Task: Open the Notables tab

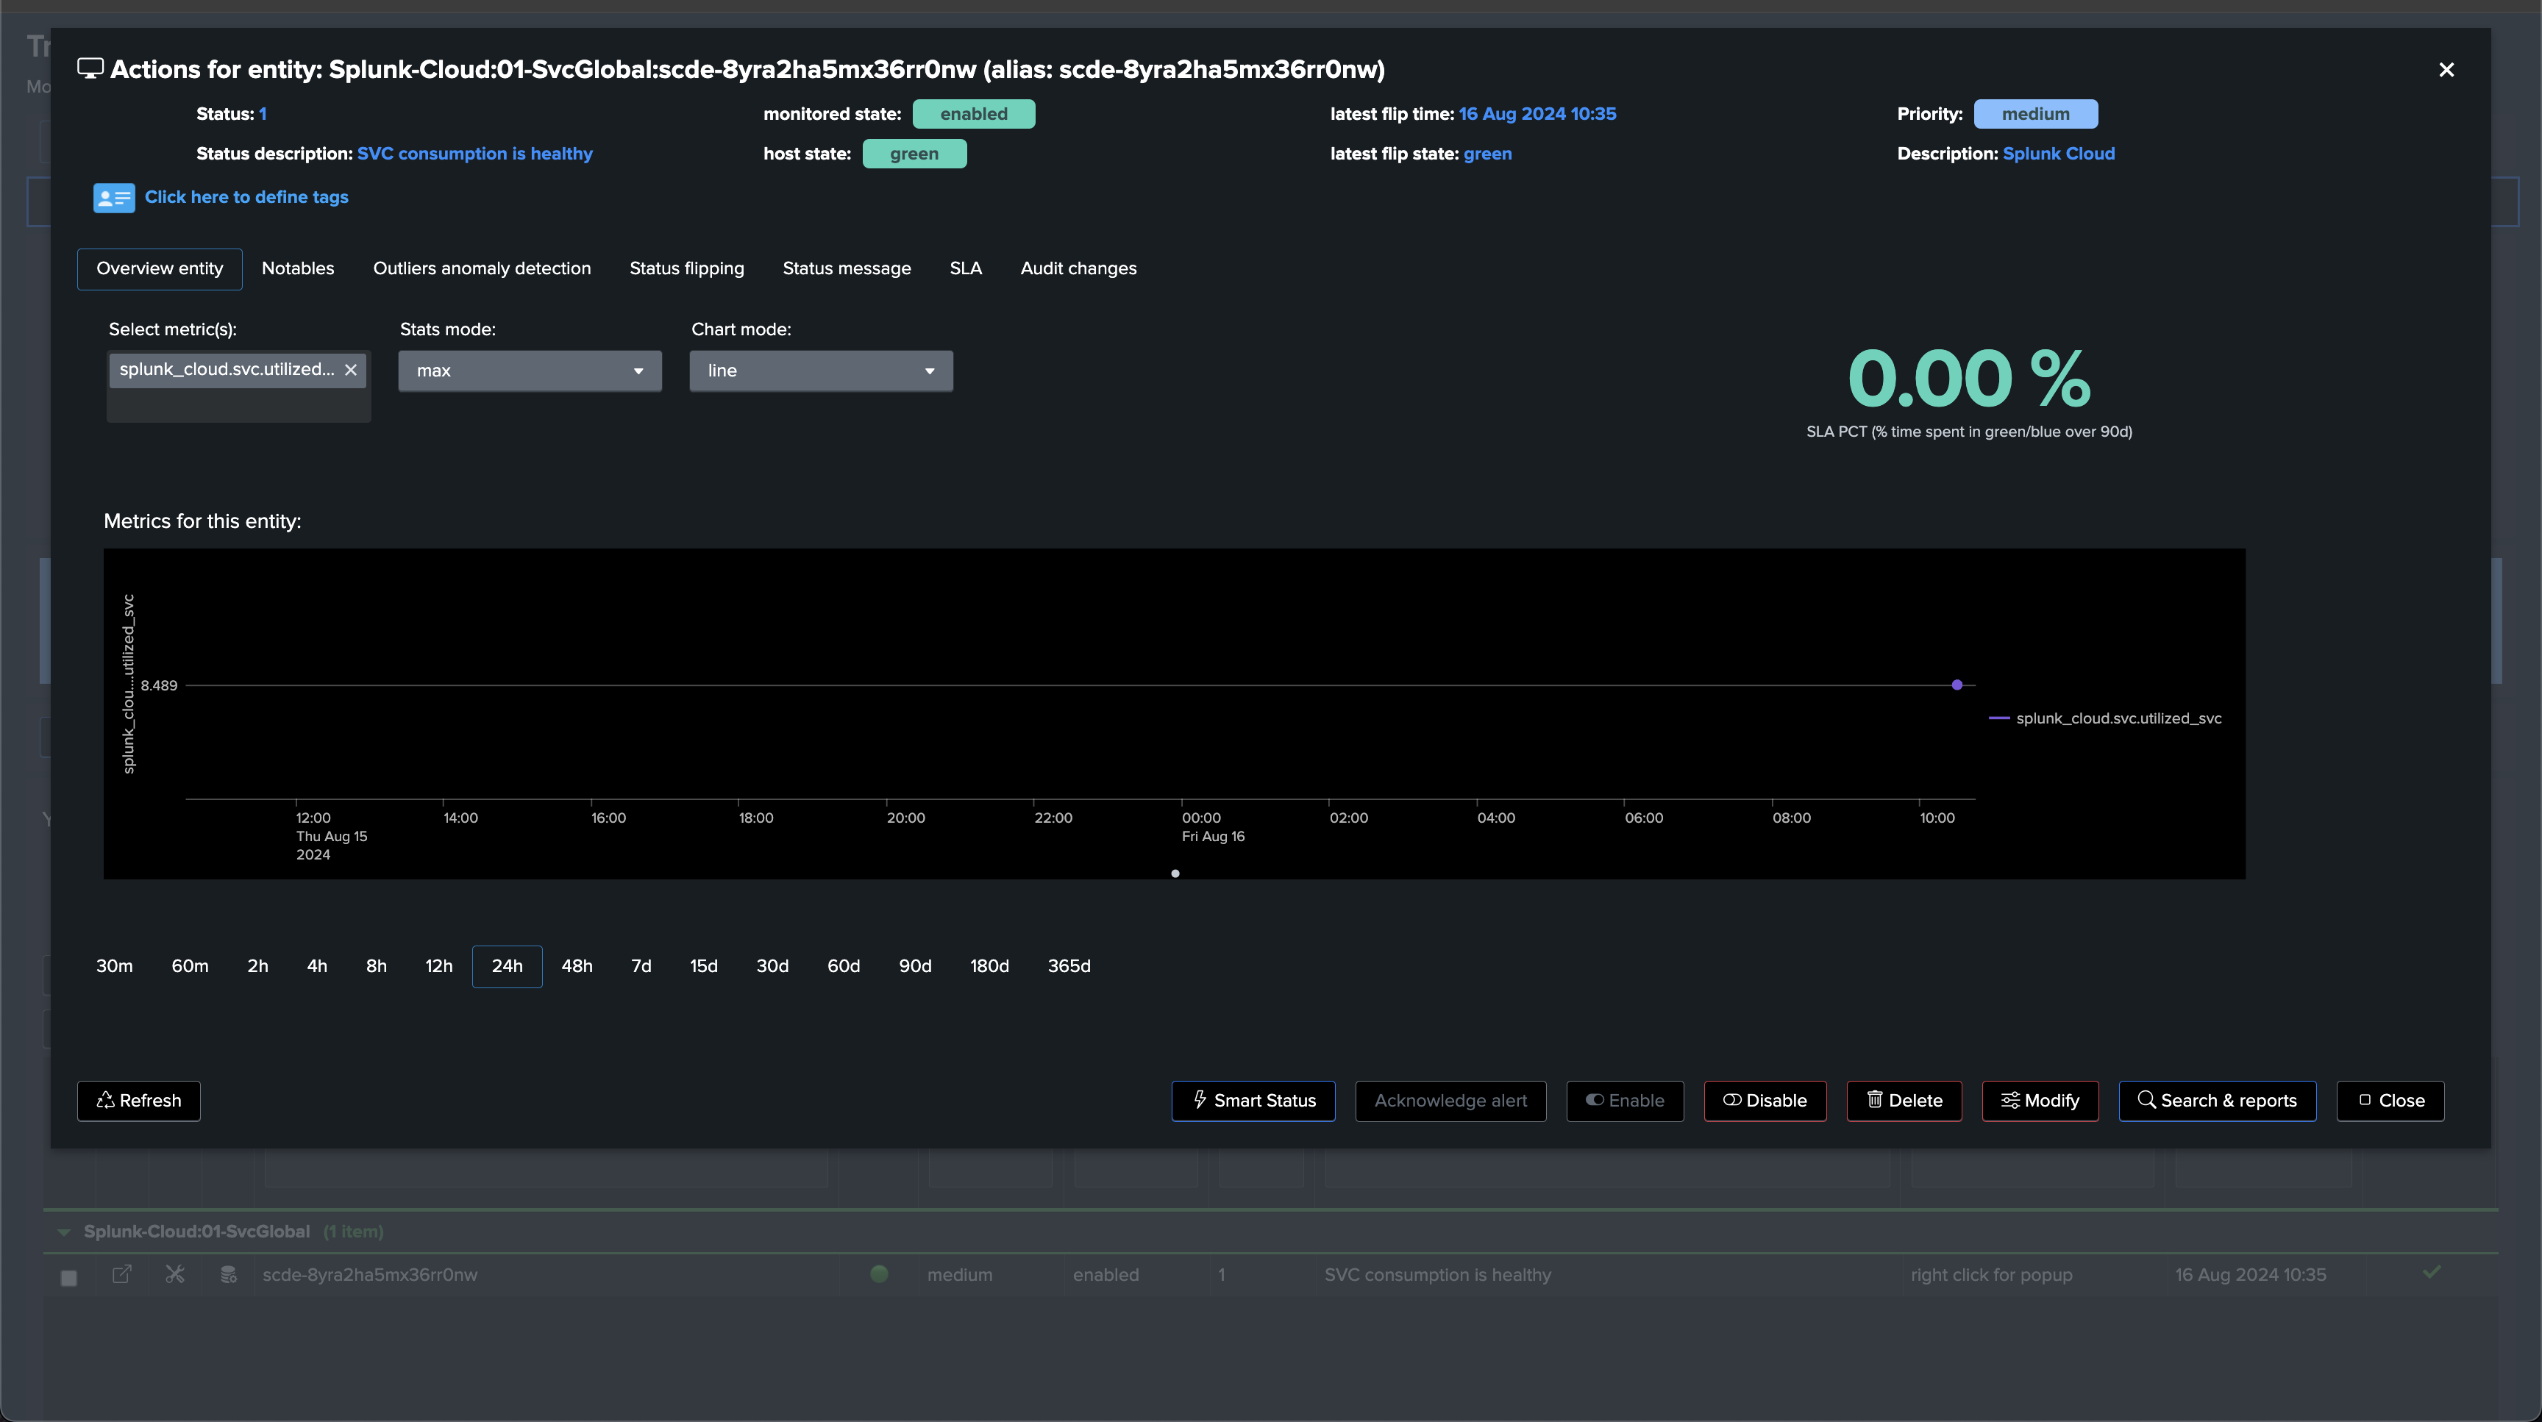Action: (298, 269)
